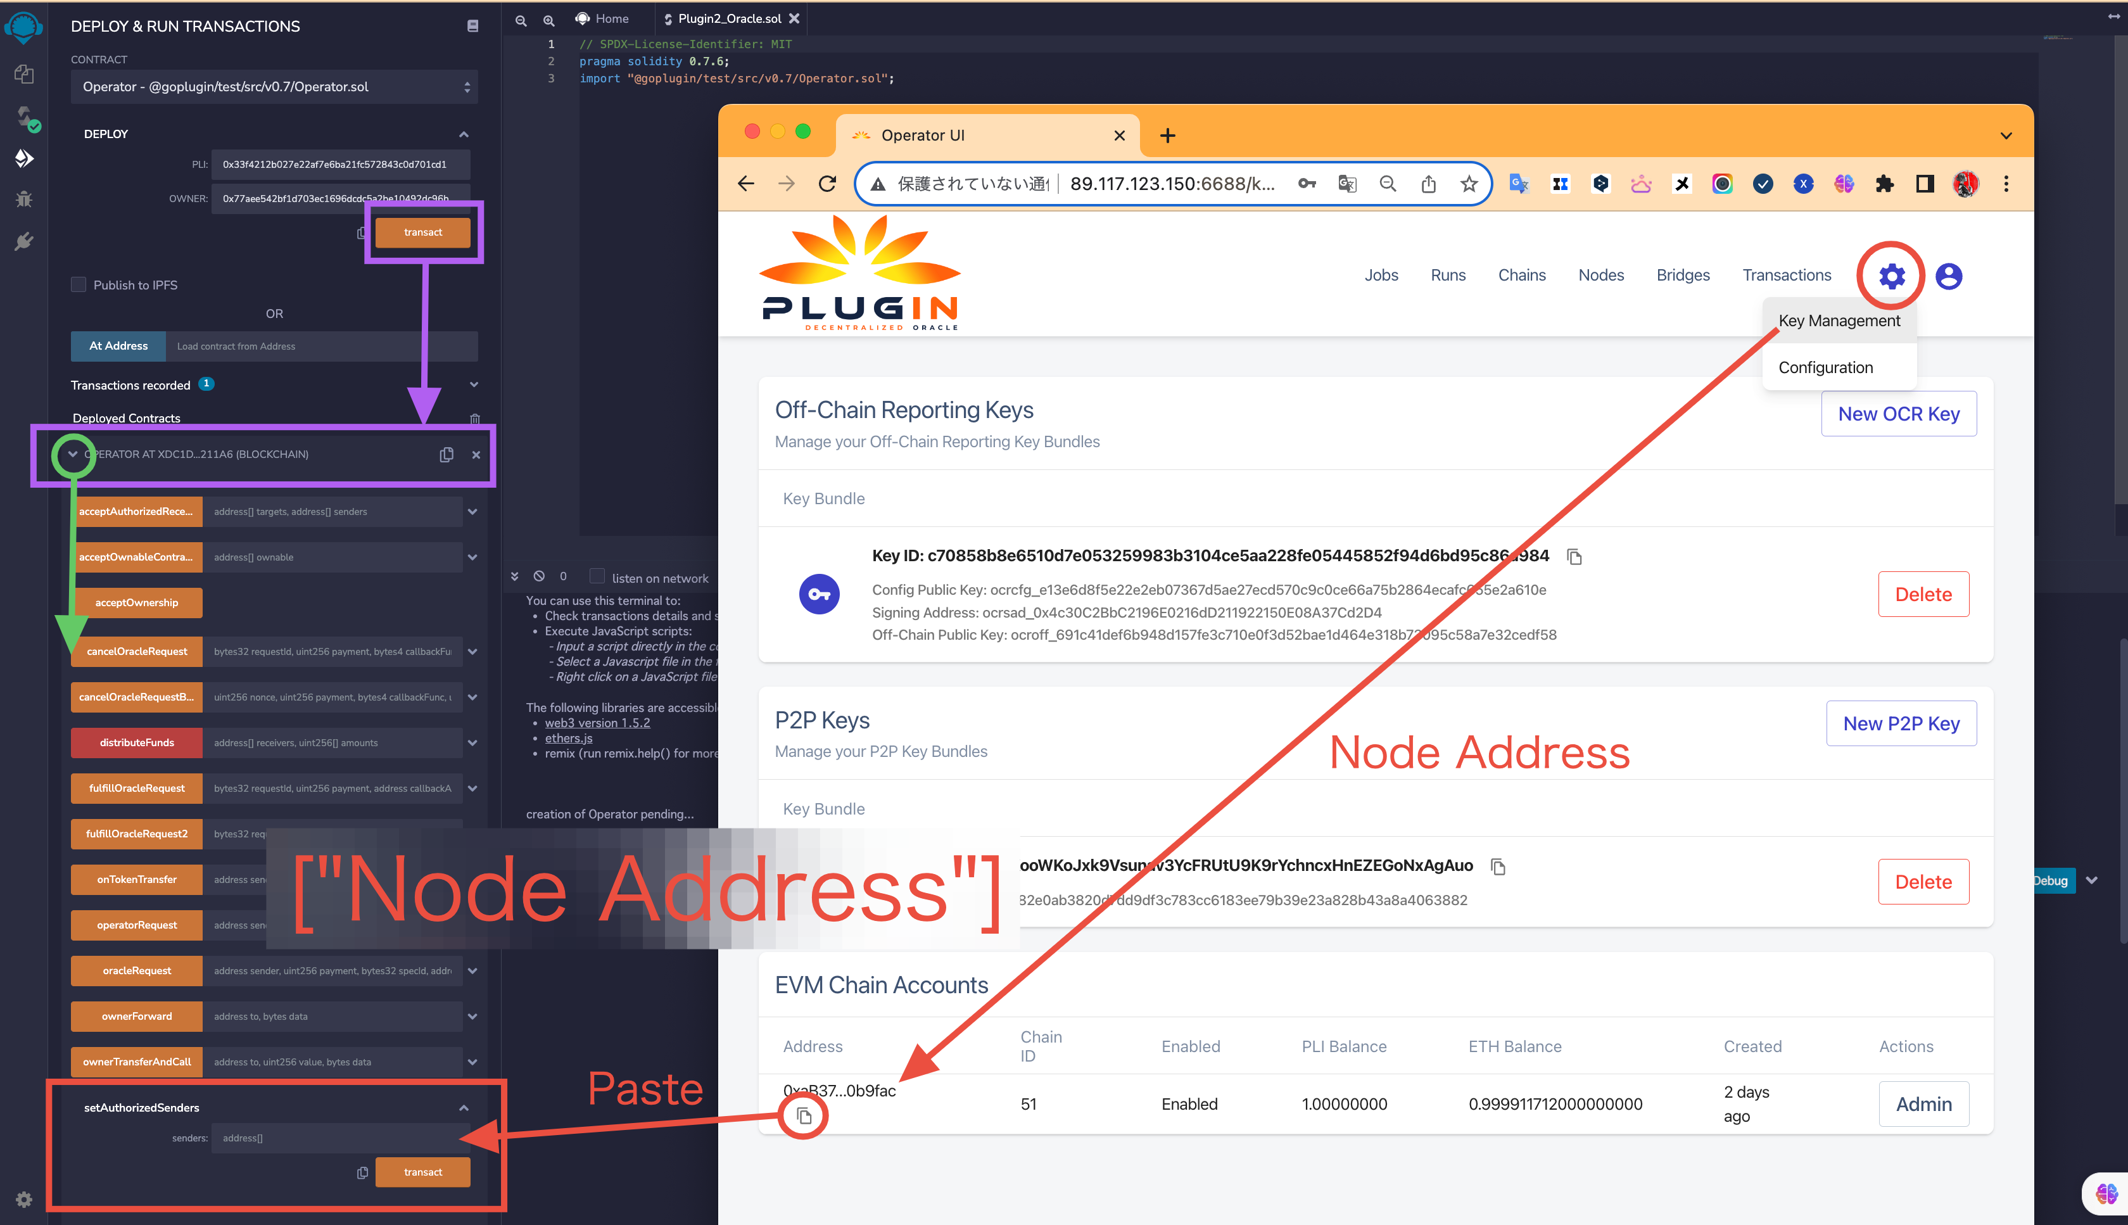The height and width of the screenshot is (1225, 2128).
Task: Copy the EVM chain account address
Action: coord(804,1115)
